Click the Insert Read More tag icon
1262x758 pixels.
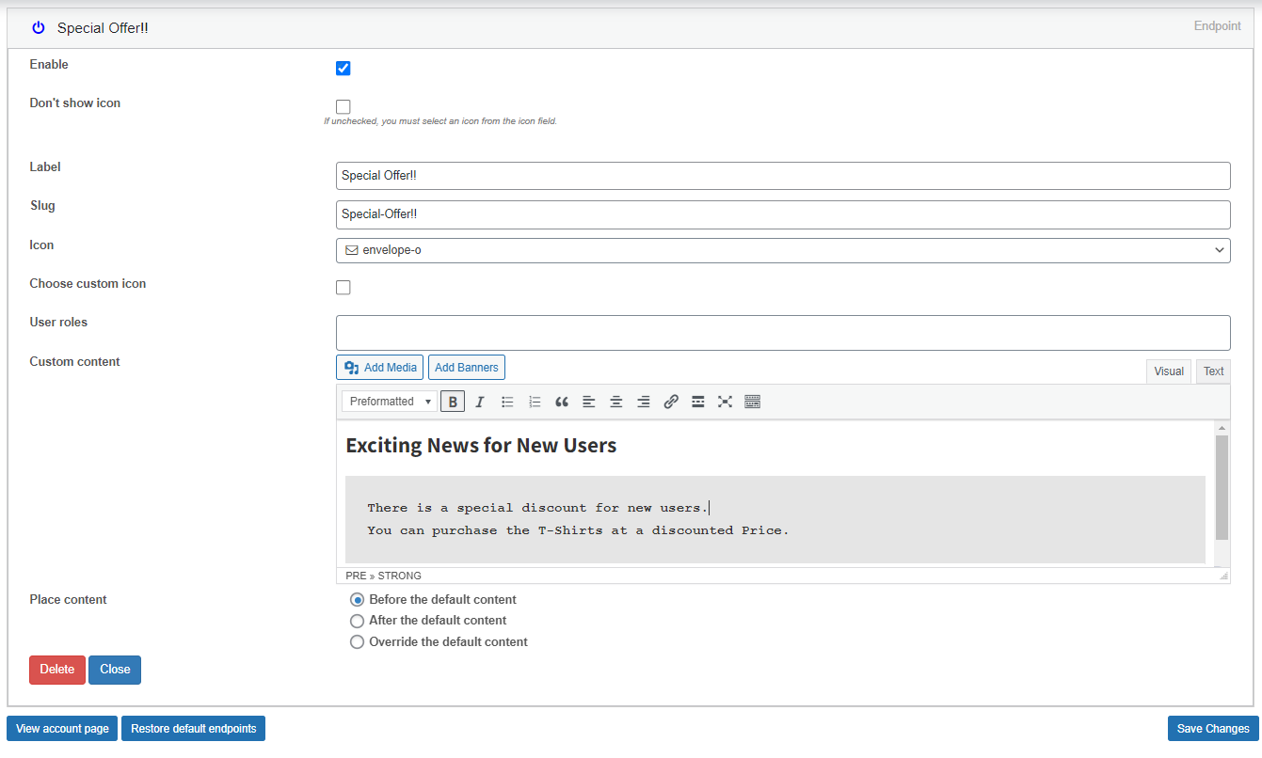(697, 401)
